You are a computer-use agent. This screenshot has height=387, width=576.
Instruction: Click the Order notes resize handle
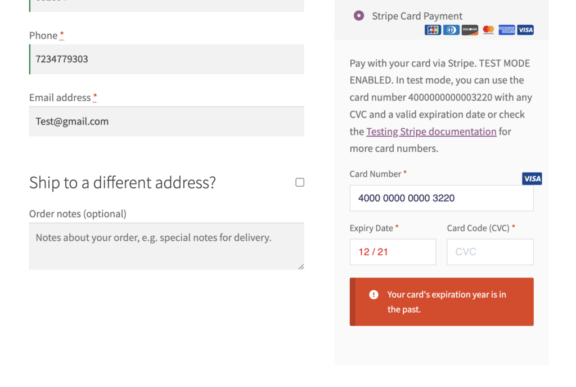(x=301, y=267)
